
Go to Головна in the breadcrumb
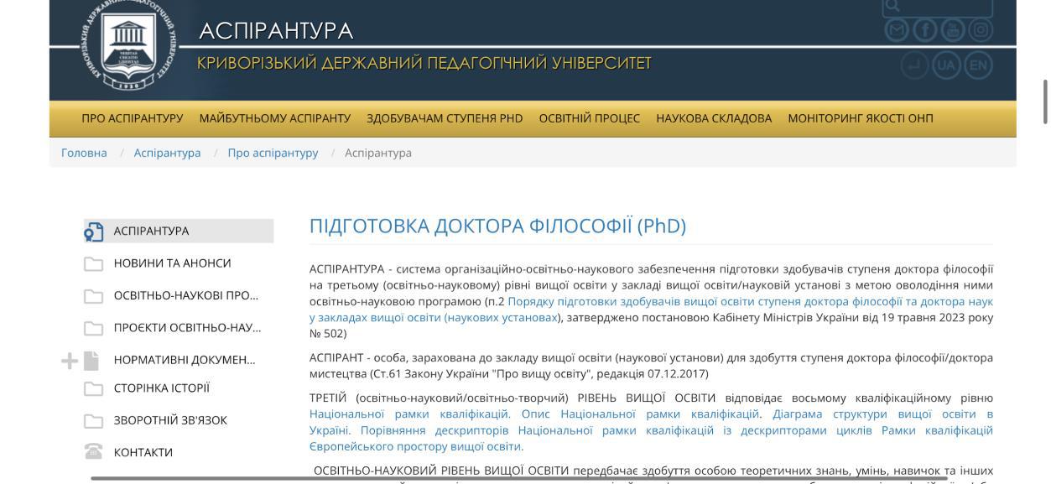pyautogui.click(x=84, y=153)
